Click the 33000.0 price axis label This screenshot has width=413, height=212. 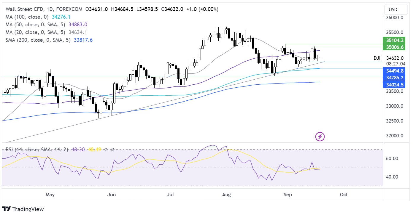395,106
